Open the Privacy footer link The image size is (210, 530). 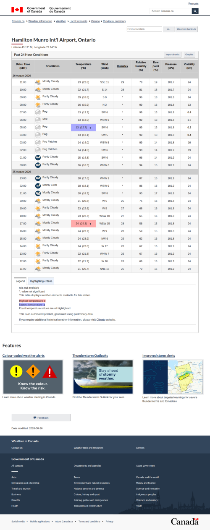click(110, 521)
